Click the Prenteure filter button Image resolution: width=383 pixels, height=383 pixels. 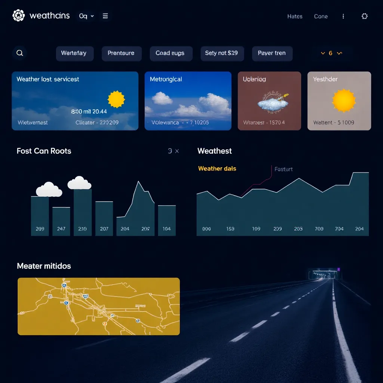[122, 53]
